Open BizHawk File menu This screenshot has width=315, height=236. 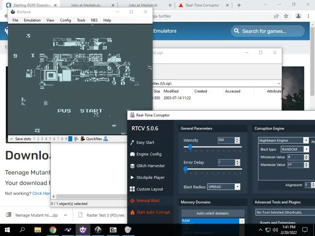pos(15,20)
